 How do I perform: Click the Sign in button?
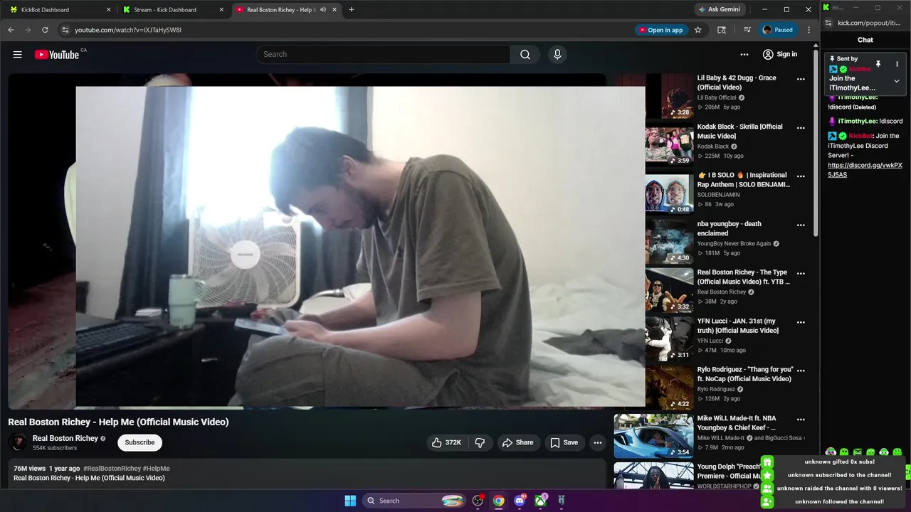coord(780,54)
